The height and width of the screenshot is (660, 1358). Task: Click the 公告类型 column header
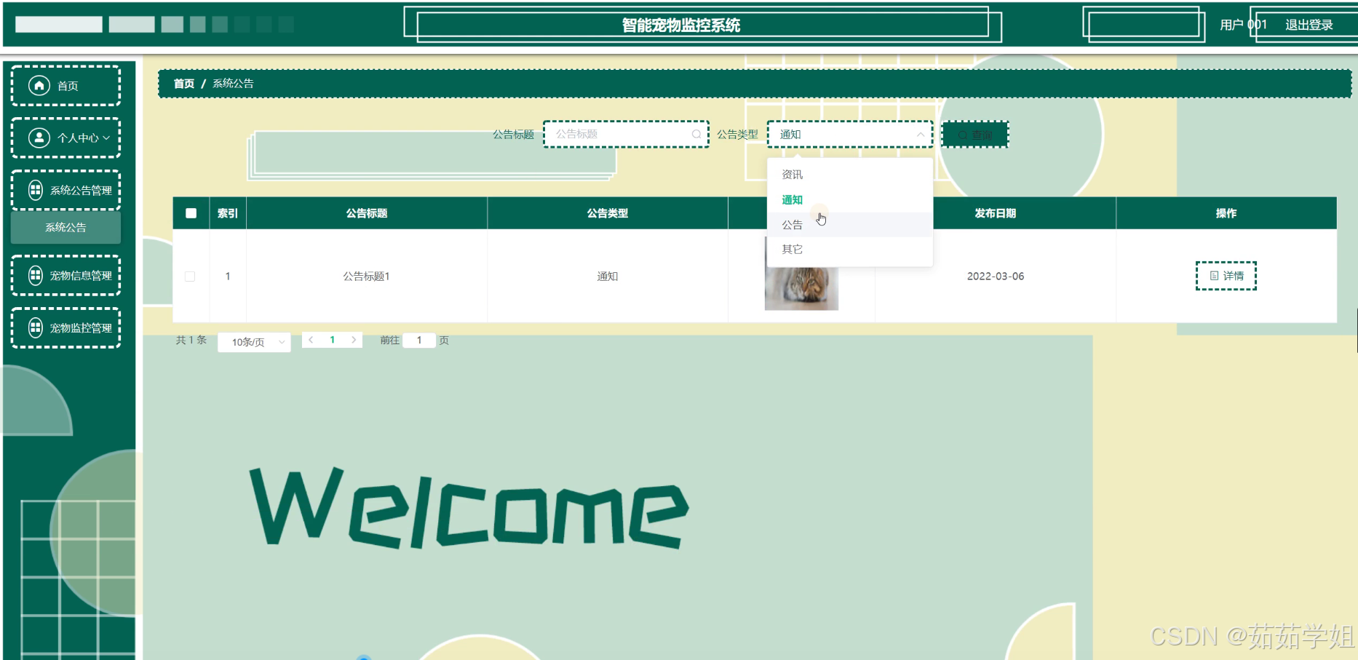tap(608, 213)
